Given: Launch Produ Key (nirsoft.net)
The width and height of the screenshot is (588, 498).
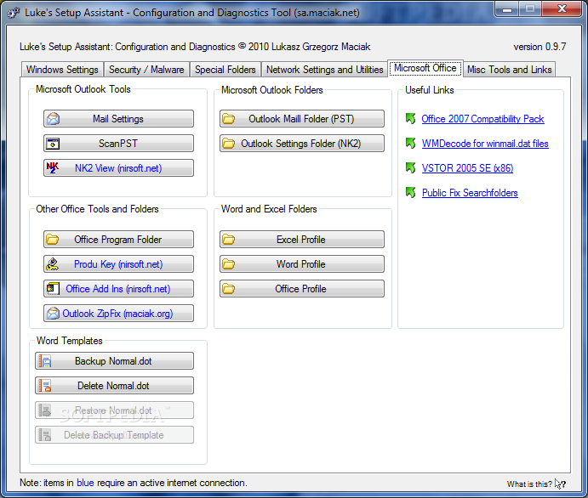Looking at the screenshot, I should pos(118,264).
